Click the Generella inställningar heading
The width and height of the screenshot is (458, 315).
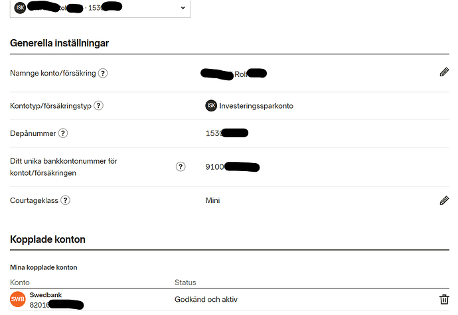(59, 43)
